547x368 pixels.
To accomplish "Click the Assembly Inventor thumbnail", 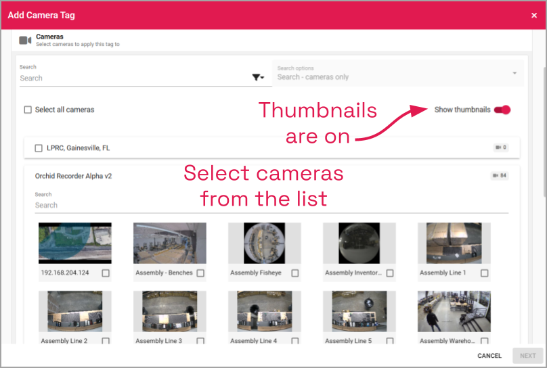I will coord(359,244).
